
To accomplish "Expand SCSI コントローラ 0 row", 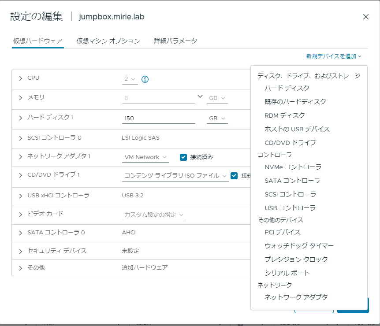I will pos(21,138).
